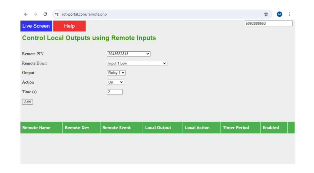
Task: Click the Time (s) input field
Action: [115, 92]
